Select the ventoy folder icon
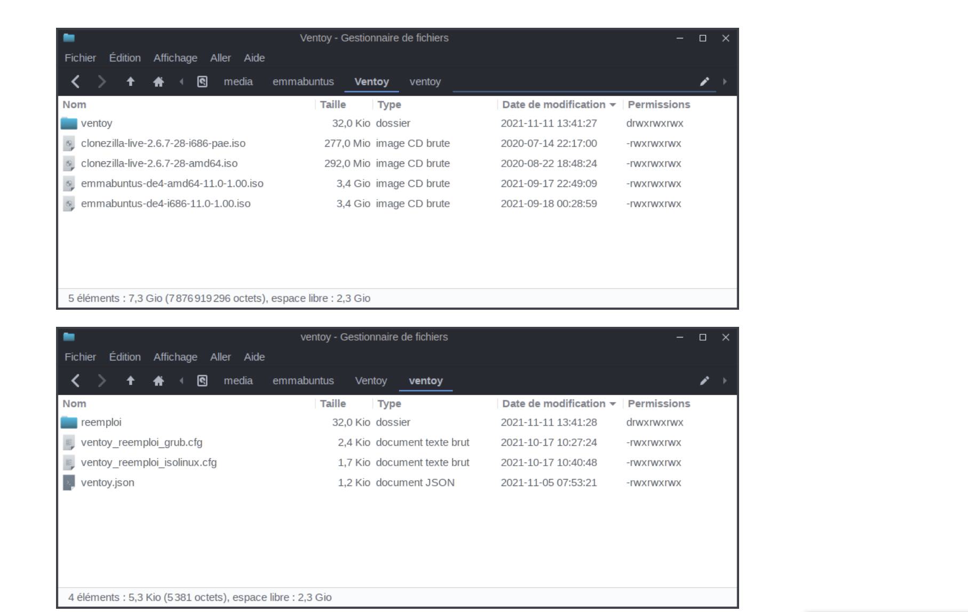The height and width of the screenshot is (612, 968). [69, 123]
